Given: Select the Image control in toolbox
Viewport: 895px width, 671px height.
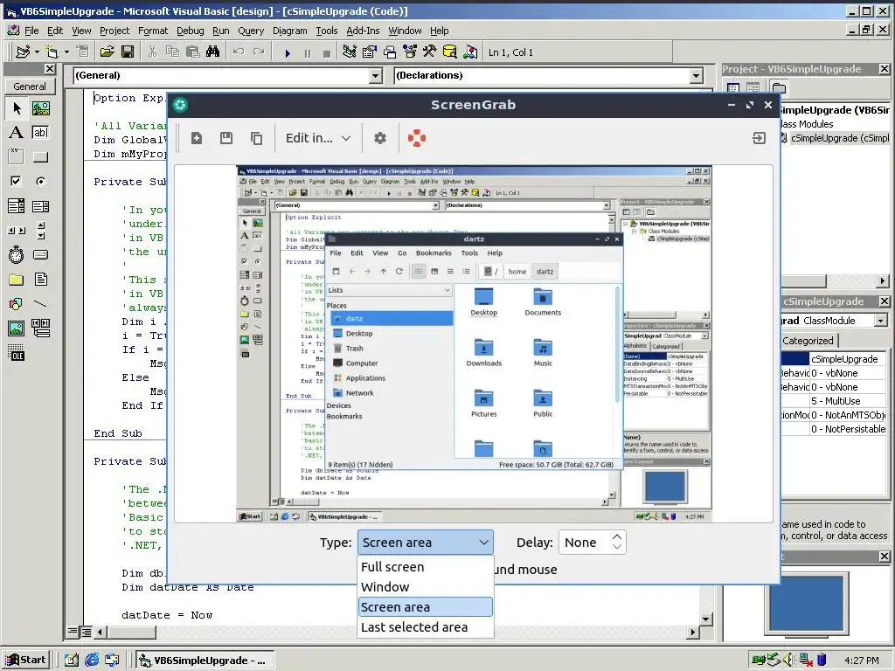Looking at the screenshot, I should [x=17, y=329].
